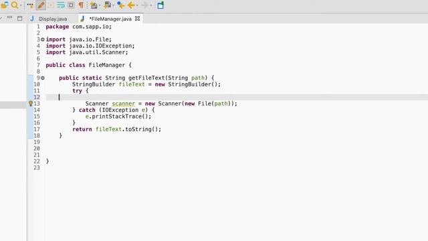The width and height of the screenshot is (428, 241).
Task: Click the 'try' keyword on line 11
Action: click(77, 91)
